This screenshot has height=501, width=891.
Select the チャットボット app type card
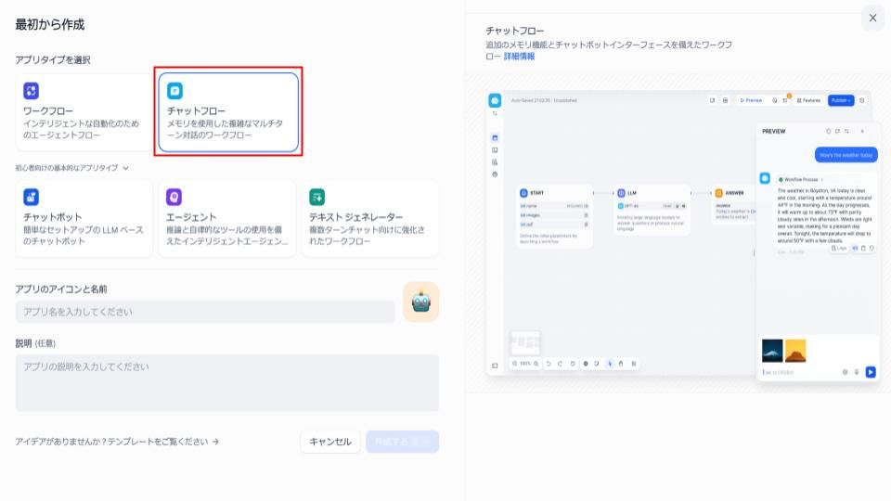point(84,219)
